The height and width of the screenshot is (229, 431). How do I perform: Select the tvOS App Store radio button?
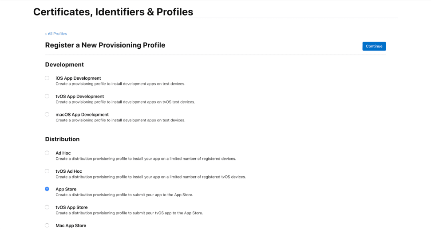(47, 207)
